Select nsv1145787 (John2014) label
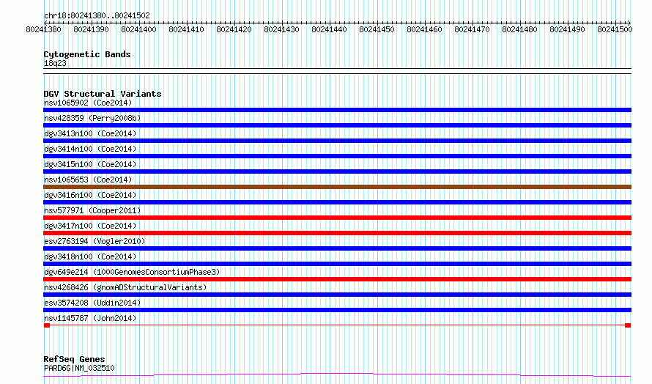Screen dimensions: 652x384 pos(90,318)
